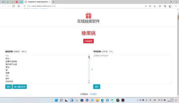Reload the page with the refresh icon
The image size is (179, 103).
click(13, 6)
